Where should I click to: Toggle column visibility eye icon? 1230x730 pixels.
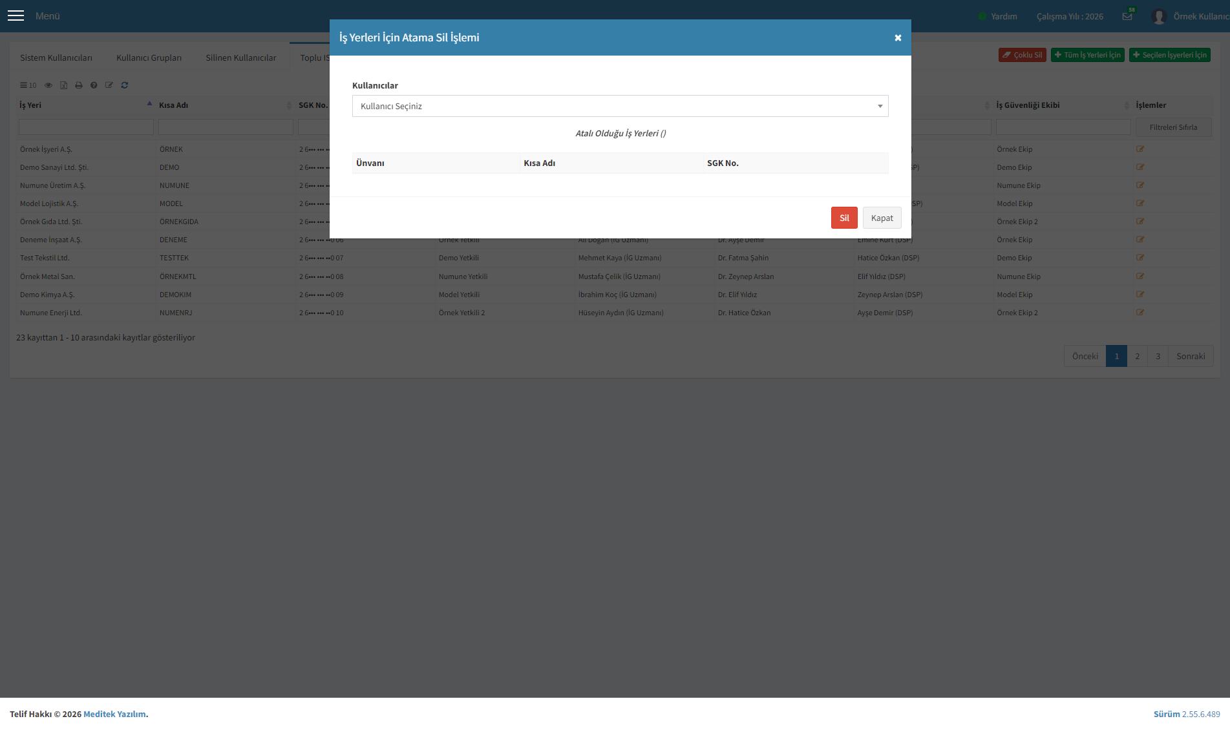click(48, 85)
